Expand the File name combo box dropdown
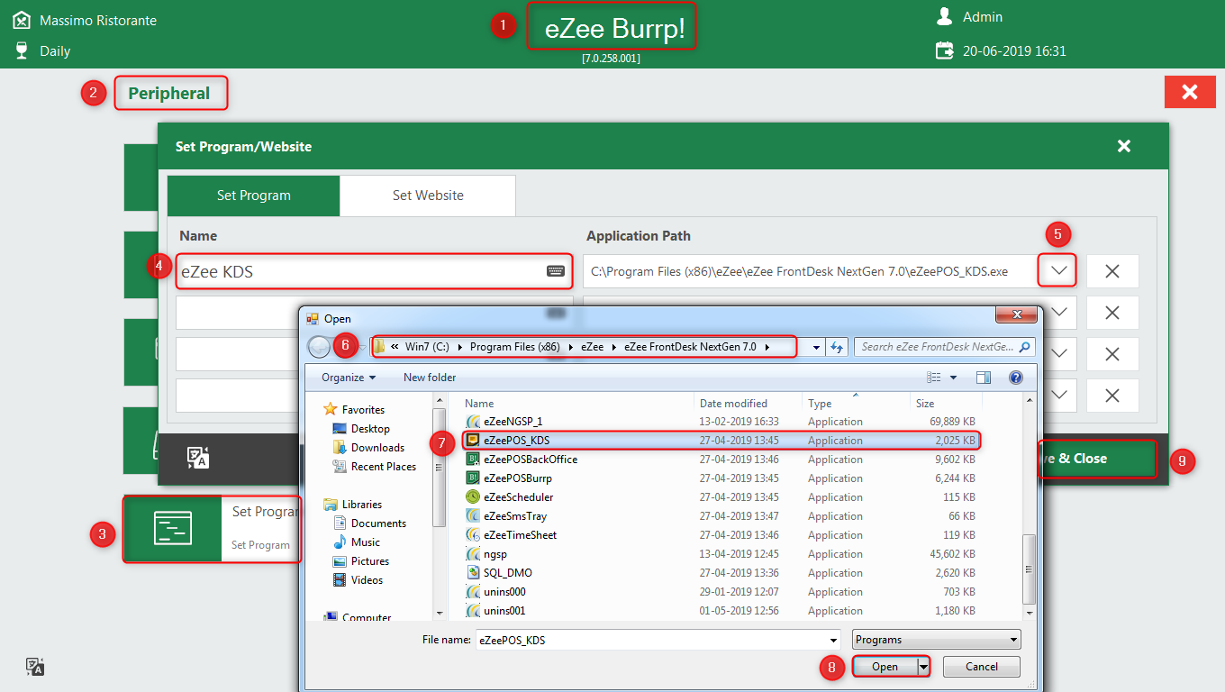 832,640
